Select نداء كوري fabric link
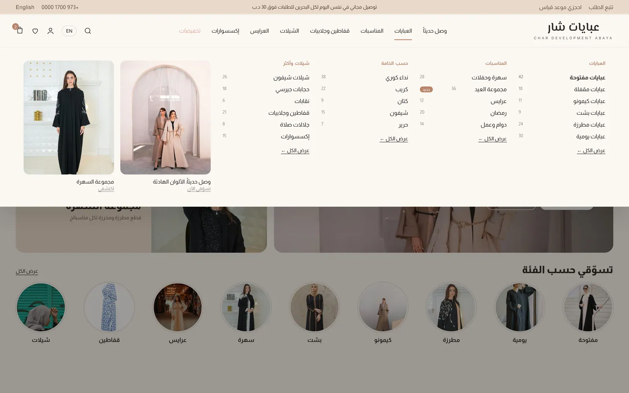Image resolution: width=629 pixels, height=393 pixels. tap(397, 78)
